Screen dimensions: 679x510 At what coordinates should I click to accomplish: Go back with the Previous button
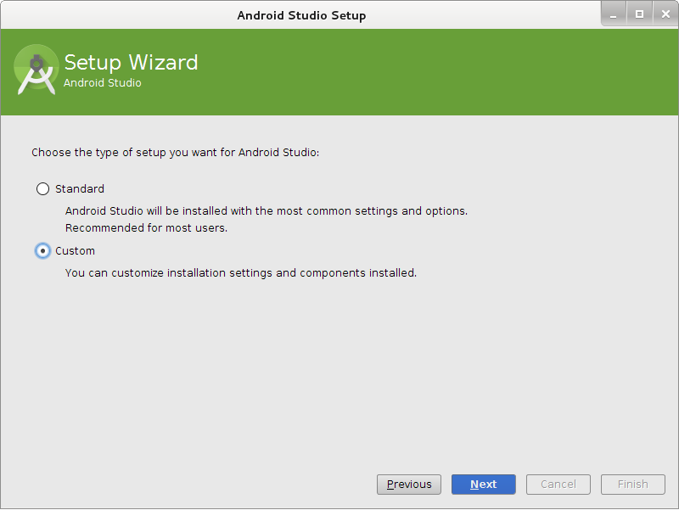click(x=409, y=484)
